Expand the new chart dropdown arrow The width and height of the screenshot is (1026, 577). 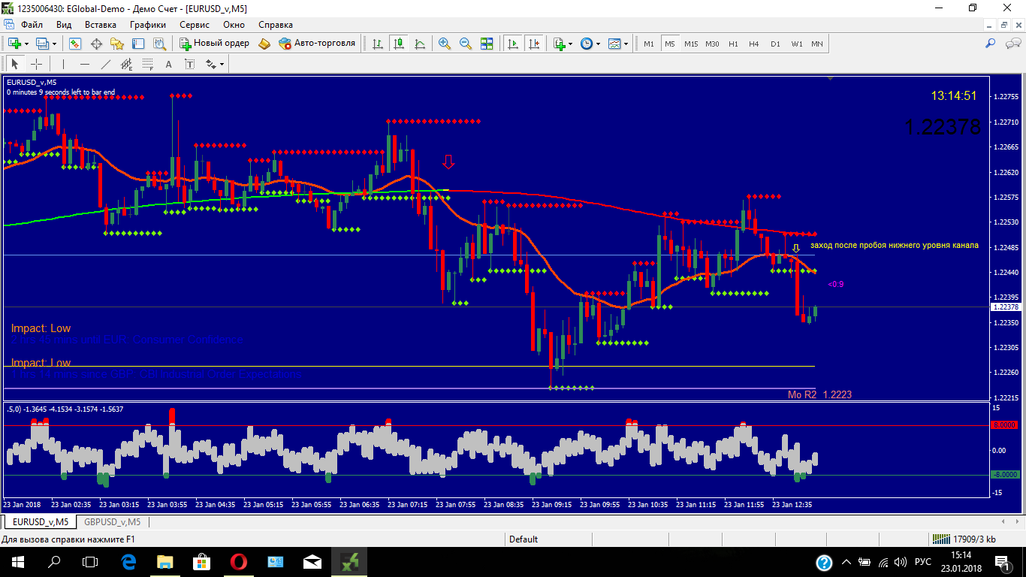coord(26,44)
